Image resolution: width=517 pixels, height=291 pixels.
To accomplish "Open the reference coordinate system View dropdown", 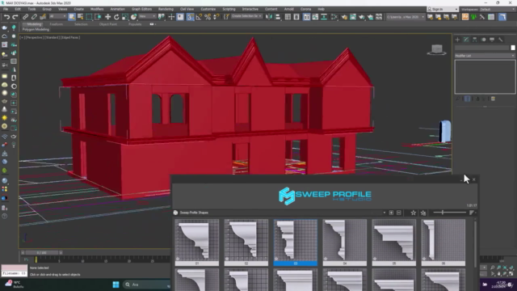I will pos(147,16).
